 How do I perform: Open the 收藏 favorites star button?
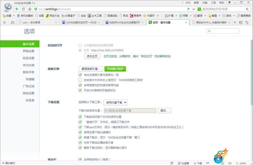click(x=7, y=16)
